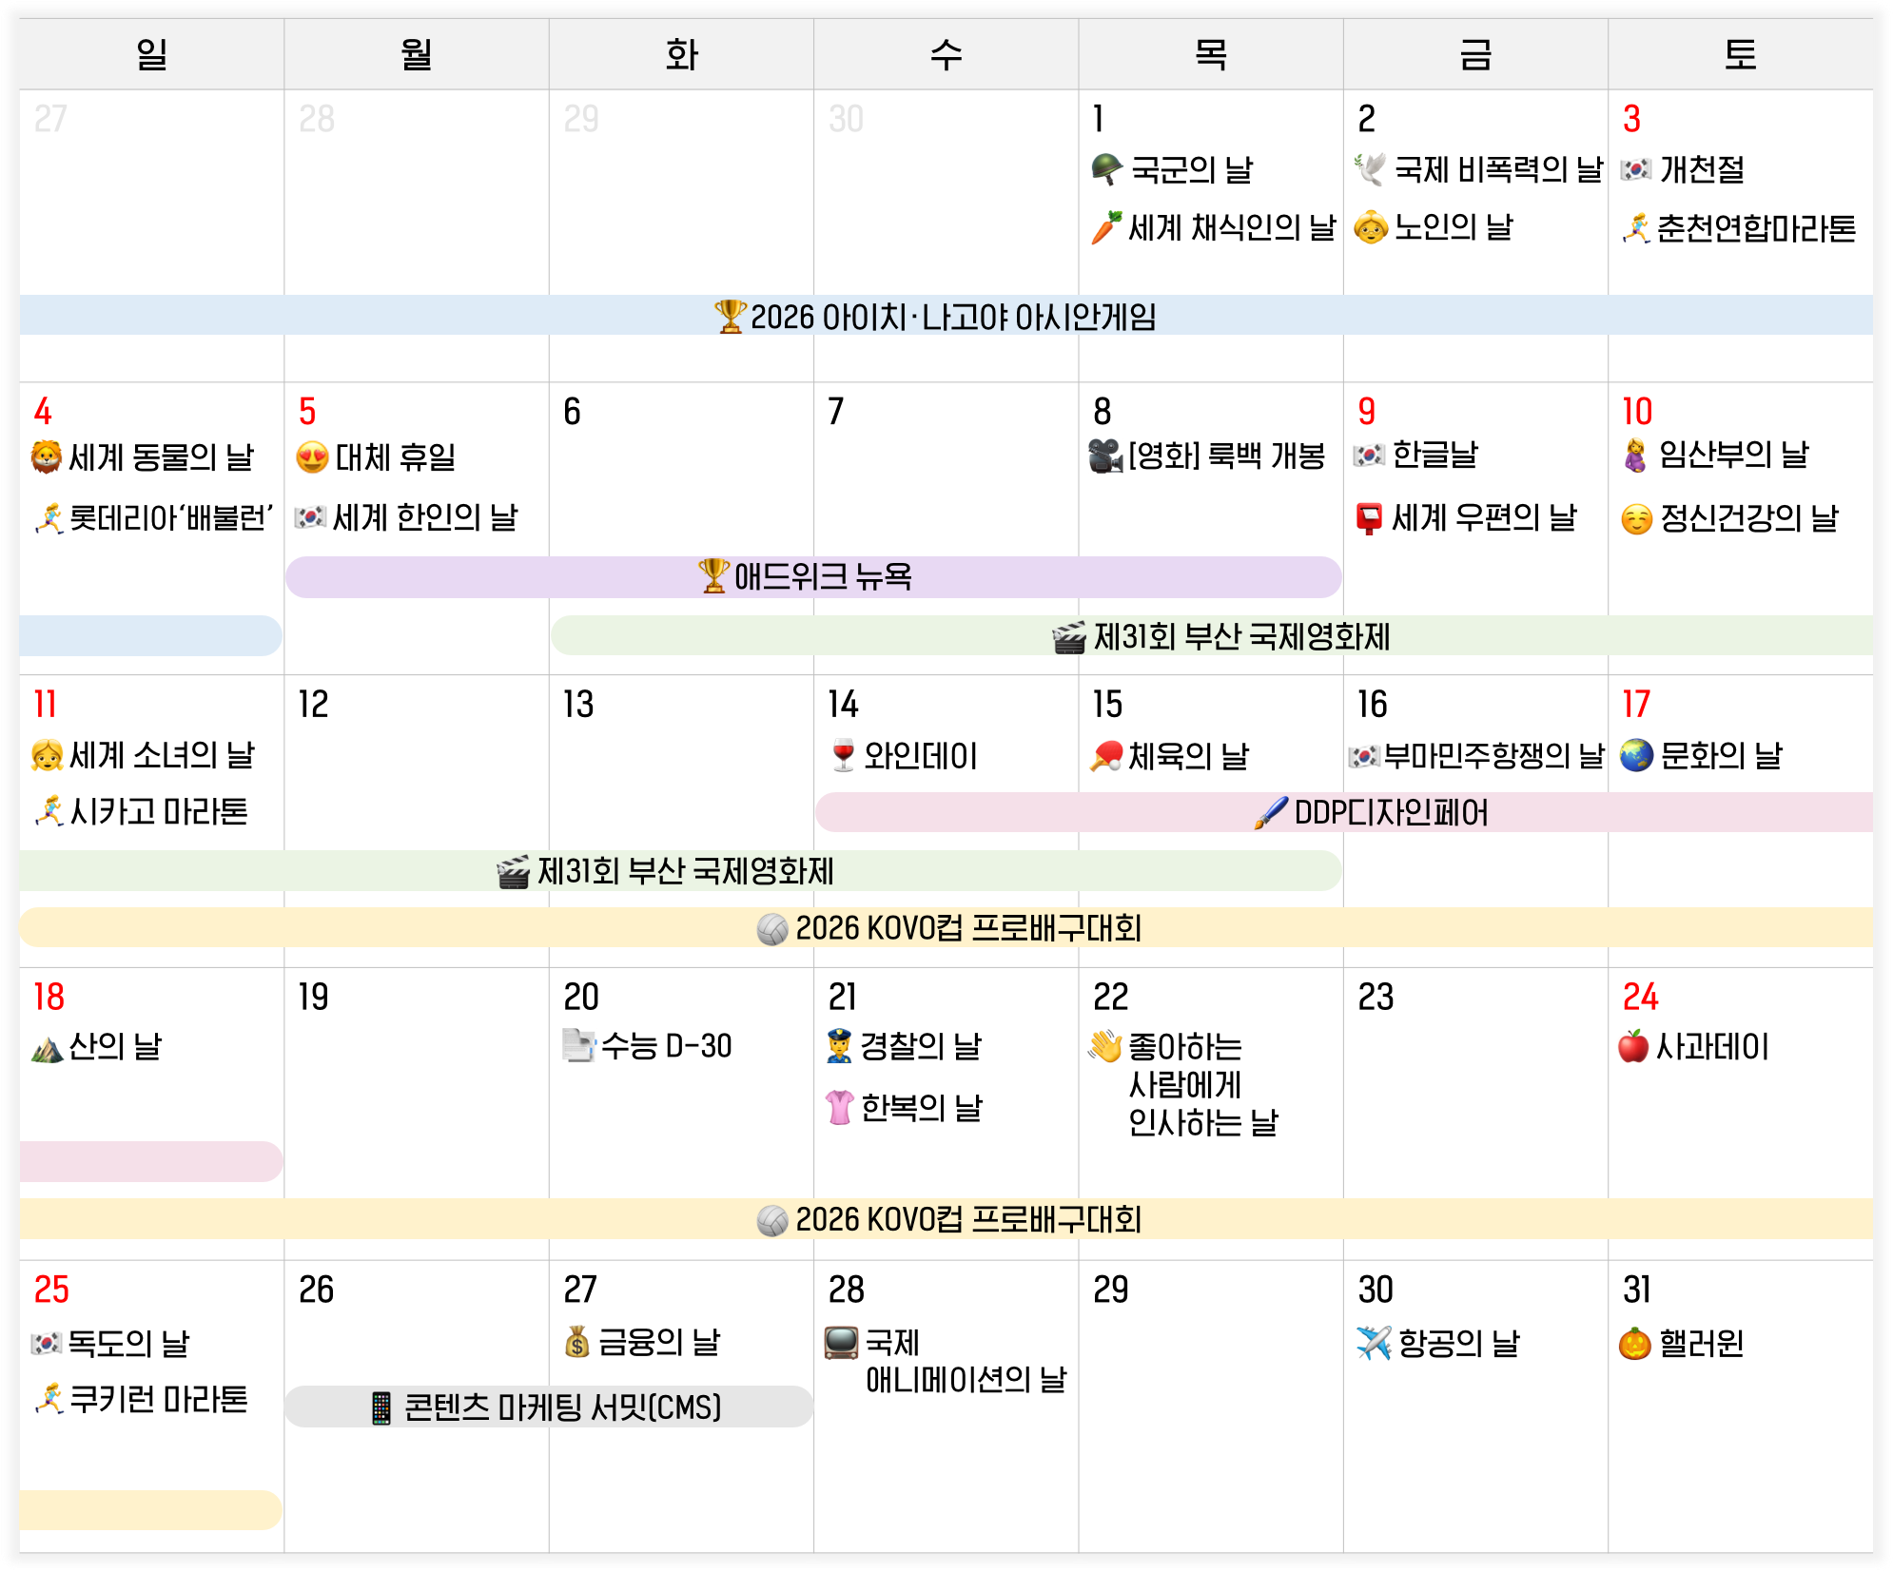Select date 19 in the calendar
The image size is (1893, 1572).
[314, 997]
